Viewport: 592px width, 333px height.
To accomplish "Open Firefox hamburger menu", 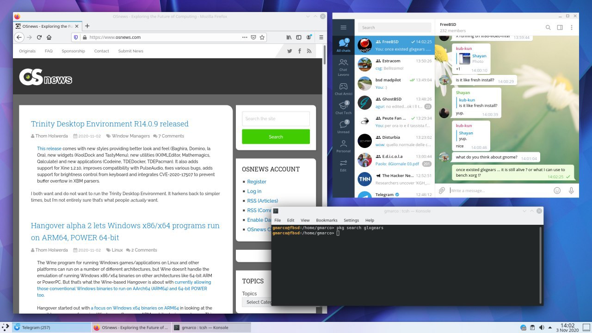I will 321,37.
